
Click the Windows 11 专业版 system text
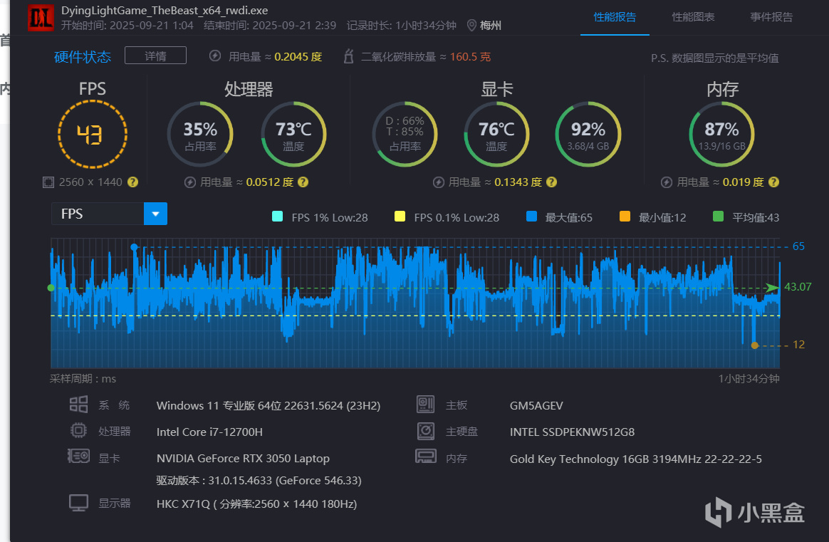pyautogui.click(x=268, y=405)
